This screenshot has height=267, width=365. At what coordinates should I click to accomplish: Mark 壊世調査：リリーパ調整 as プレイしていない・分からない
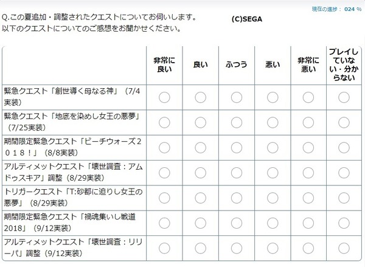tap(344, 248)
